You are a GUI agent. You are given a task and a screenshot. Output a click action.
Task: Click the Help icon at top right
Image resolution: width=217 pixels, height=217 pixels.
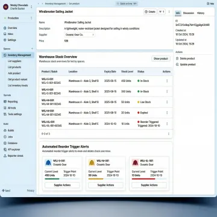pyautogui.click(x=208, y=4)
